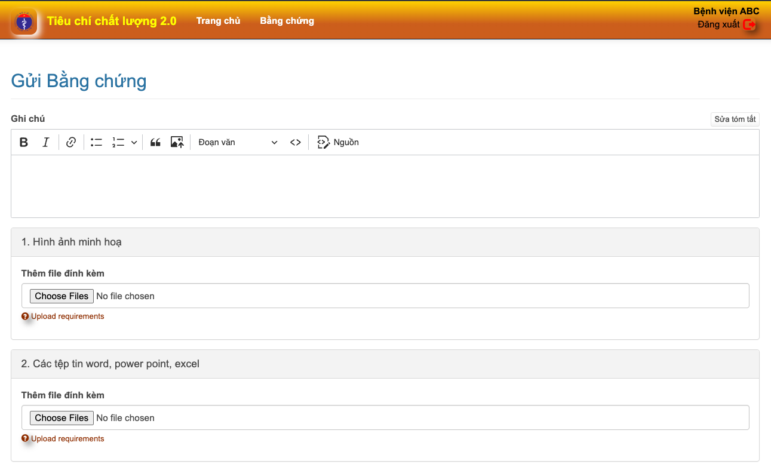Switch editor to Nguồn source mode

click(338, 142)
